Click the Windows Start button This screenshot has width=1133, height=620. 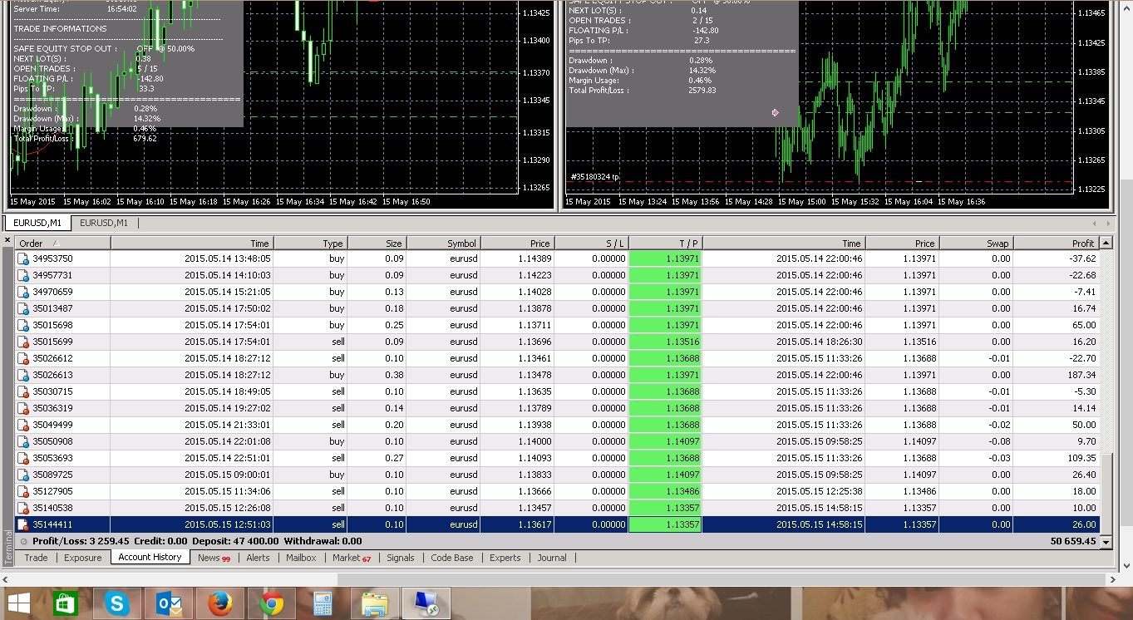point(18,603)
